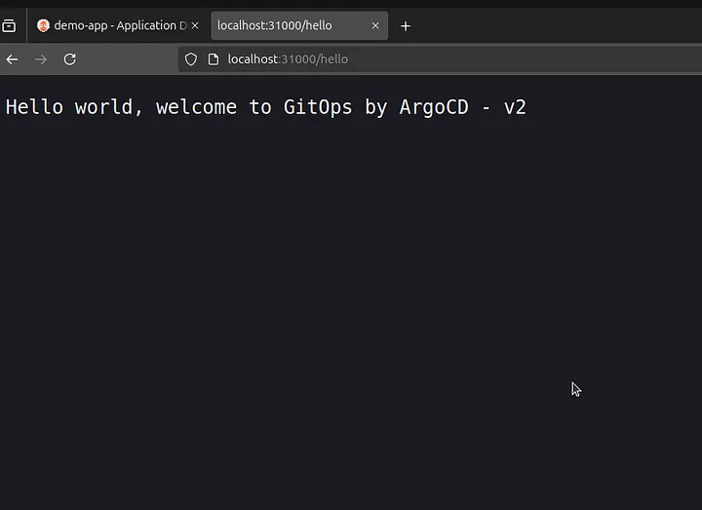
Task: Close the localhost:31000/hello tab
Action: (x=375, y=26)
